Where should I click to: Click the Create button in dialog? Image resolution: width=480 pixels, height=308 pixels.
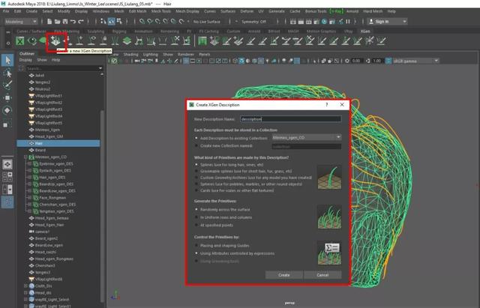click(x=284, y=275)
